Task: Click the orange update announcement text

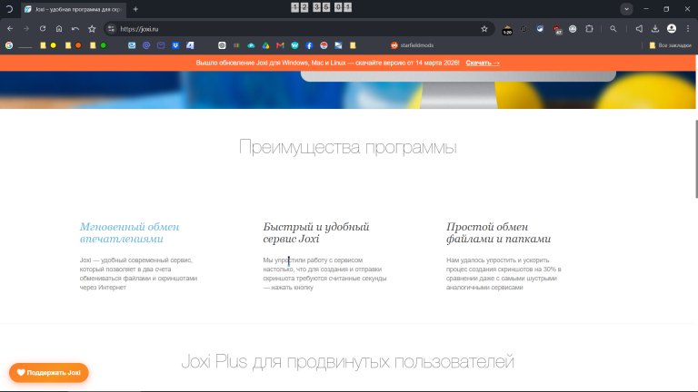Action: (327, 63)
